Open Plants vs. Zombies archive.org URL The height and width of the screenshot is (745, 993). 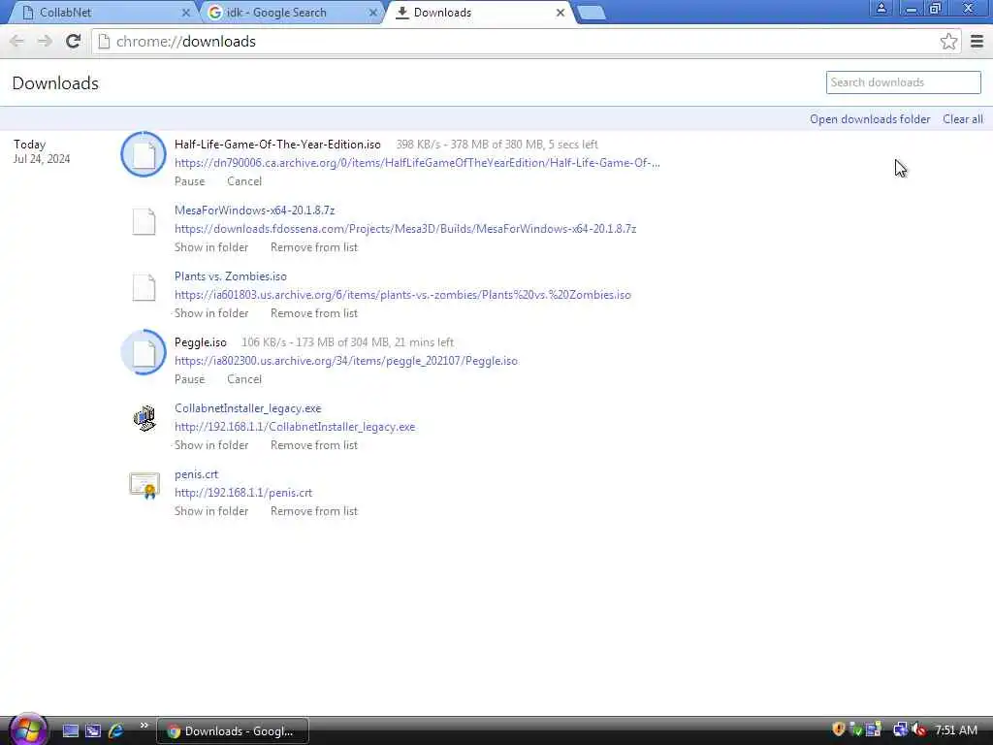click(x=402, y=295)
